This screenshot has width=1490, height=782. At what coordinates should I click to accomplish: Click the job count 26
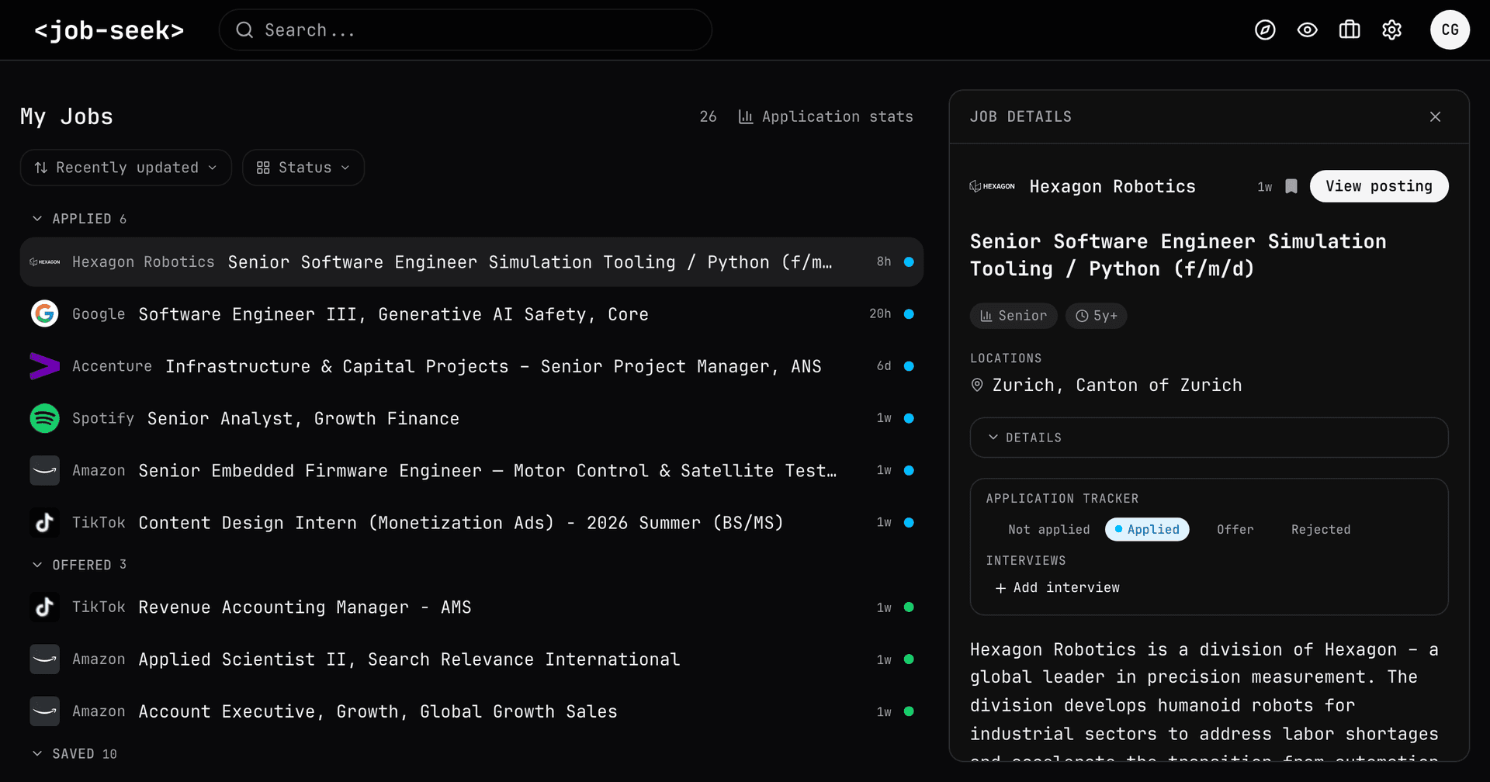click(708, 116)
